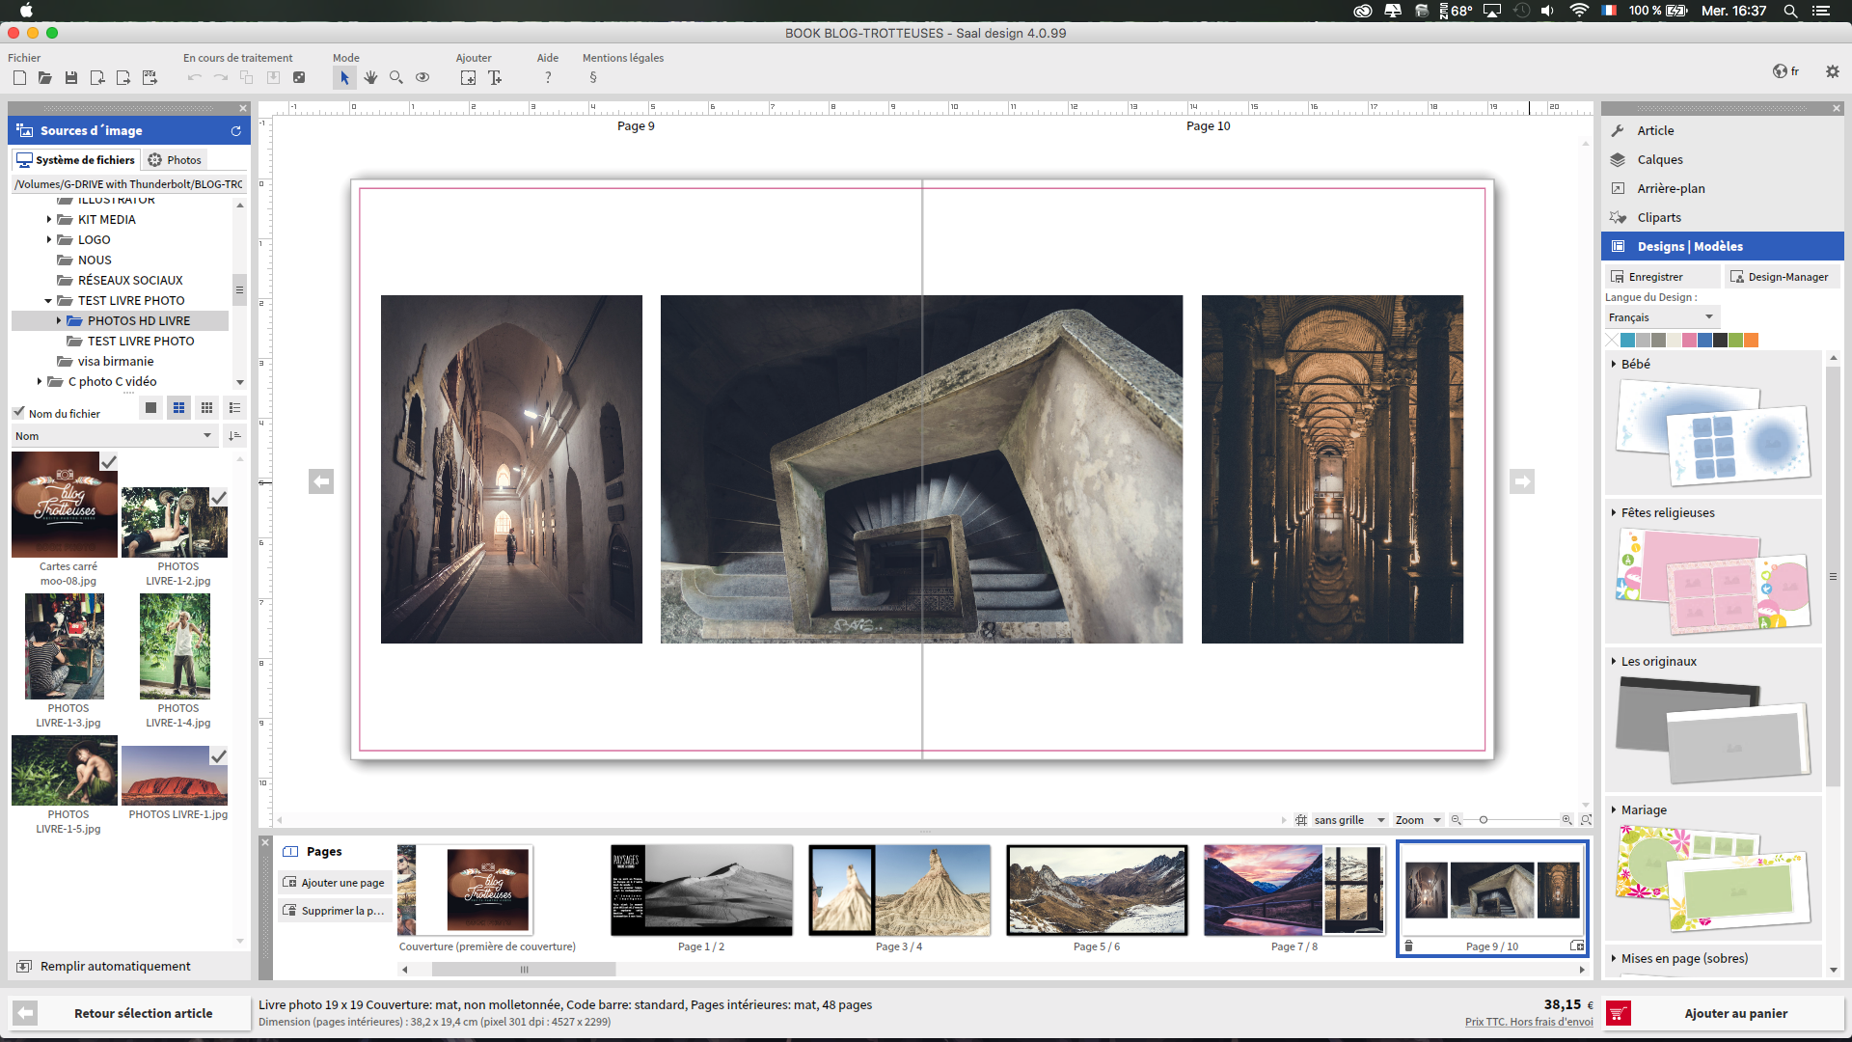1852x1042 pixels.
Task: Pick the pink color swatch filter
Action: click(x=1689, y=340)
